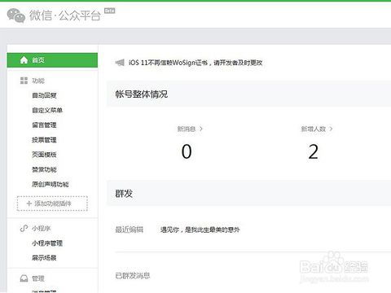The image size is (391, 293).
Task: Open 页面模版 item
Action: point(44,155)
